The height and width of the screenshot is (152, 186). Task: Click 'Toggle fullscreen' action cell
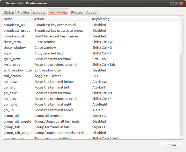pyautogui.click(x=48, y=76)
